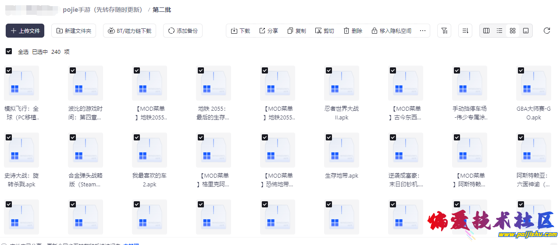Uncheck the 合金弹头战略版 file checkbox

[73, 137]
